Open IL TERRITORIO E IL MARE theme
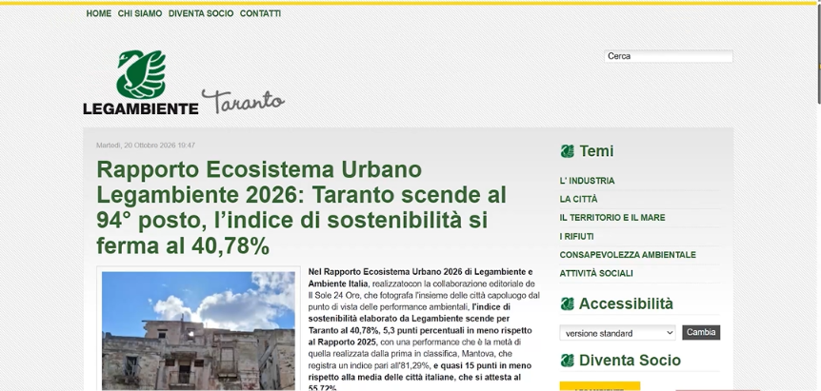Screen dimensions: 821x391 (x=612, y=218)
